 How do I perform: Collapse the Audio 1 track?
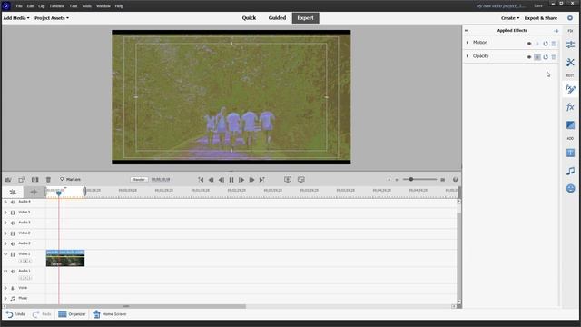click(5, 271)
